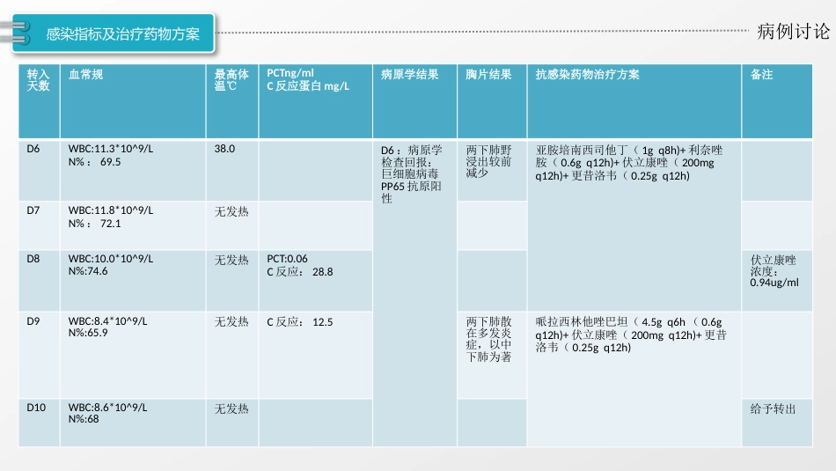The image size is (836, 471).
Task: Select the PCTng/ml C反应蛋白 header cell
Action: pos(315,101)
